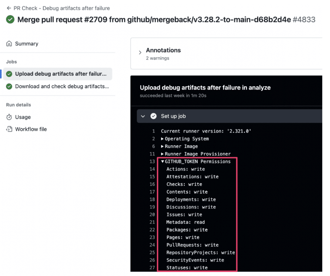Viewport: 330px width, 276px height.
Task: Collapse the GITHUB_TOKEN Permissions group
Action: pyautogui.click(x=162, y=162)
